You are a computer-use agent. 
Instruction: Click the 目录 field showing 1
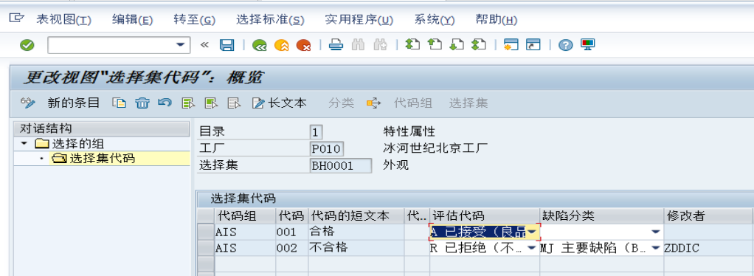[316, 132]
